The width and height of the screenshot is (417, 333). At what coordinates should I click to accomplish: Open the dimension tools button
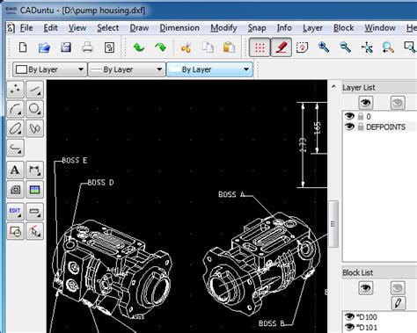[x=34, y=170]
